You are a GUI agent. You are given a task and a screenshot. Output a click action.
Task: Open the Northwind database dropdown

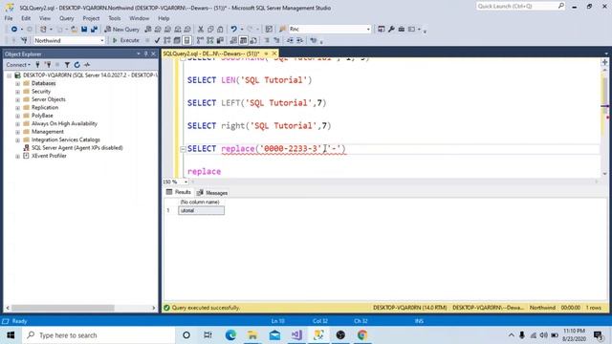click(102, 40)
